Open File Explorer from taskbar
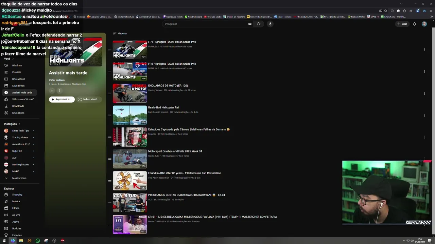The height and width of the screenshot is (244, 435). (x=21, y=241)
